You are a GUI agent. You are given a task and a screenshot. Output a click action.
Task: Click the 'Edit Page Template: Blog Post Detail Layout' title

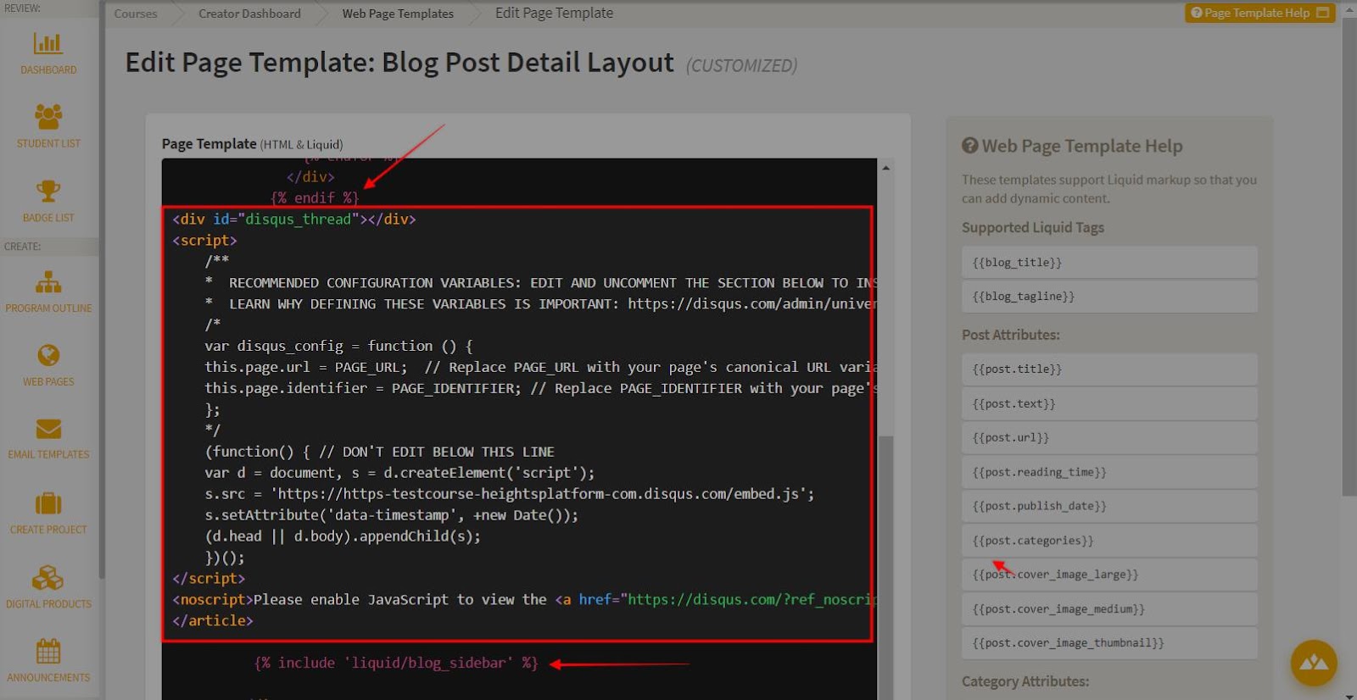pos(399,63)
